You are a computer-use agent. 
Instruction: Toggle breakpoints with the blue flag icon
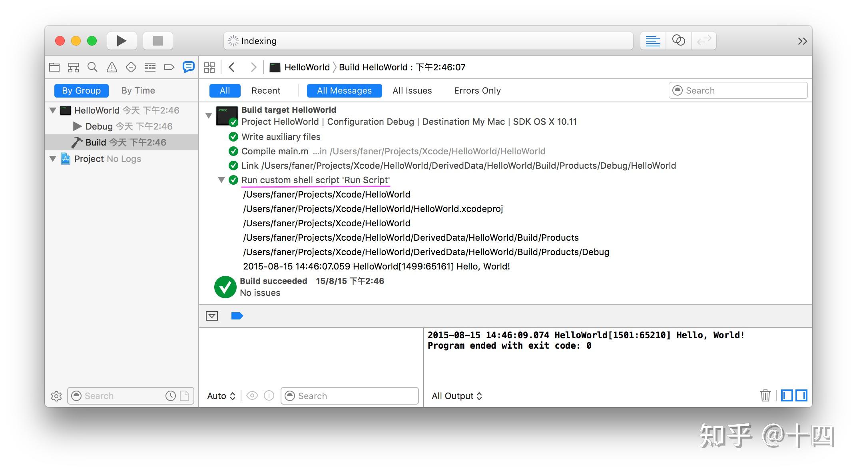coord(237,316)
